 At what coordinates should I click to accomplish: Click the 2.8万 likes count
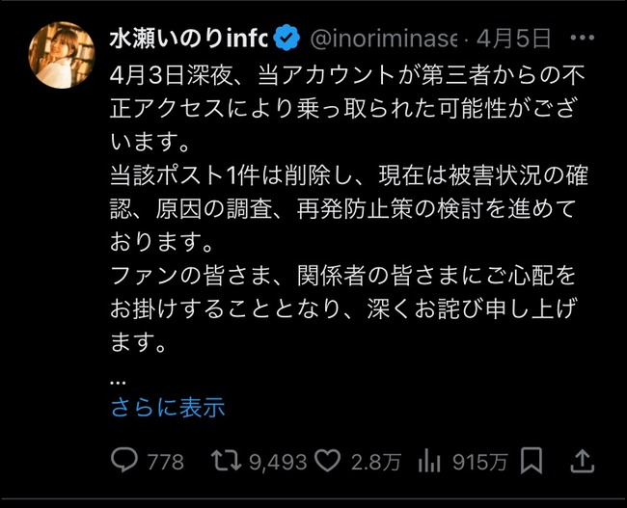pos(376,462)
